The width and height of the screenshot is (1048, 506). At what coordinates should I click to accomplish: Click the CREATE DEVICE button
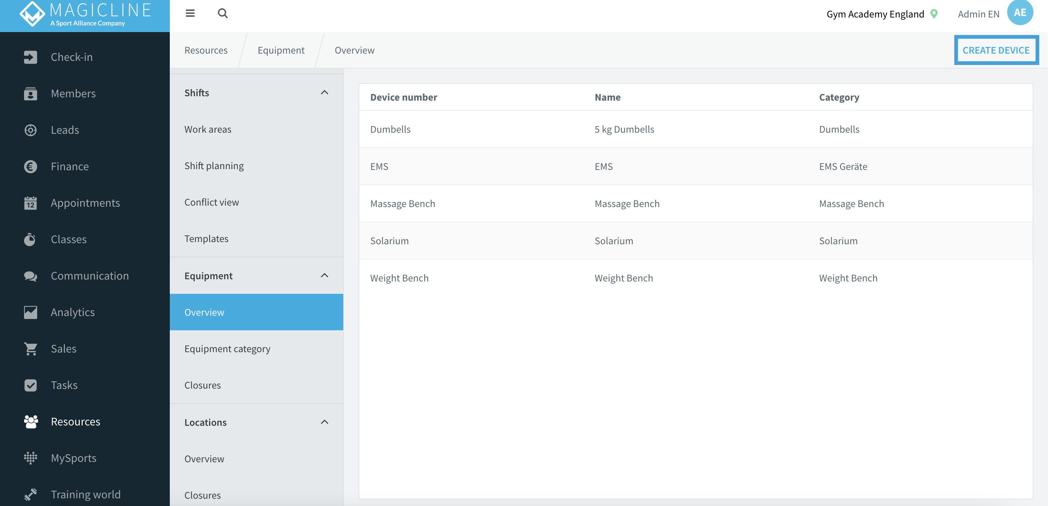(x=996, y=50)
